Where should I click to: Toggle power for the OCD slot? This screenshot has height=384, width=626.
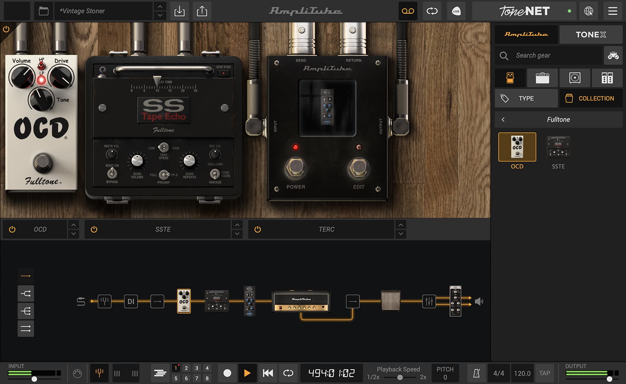point(12,229)
